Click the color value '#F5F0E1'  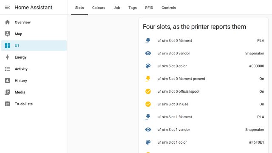pos(257,142)
